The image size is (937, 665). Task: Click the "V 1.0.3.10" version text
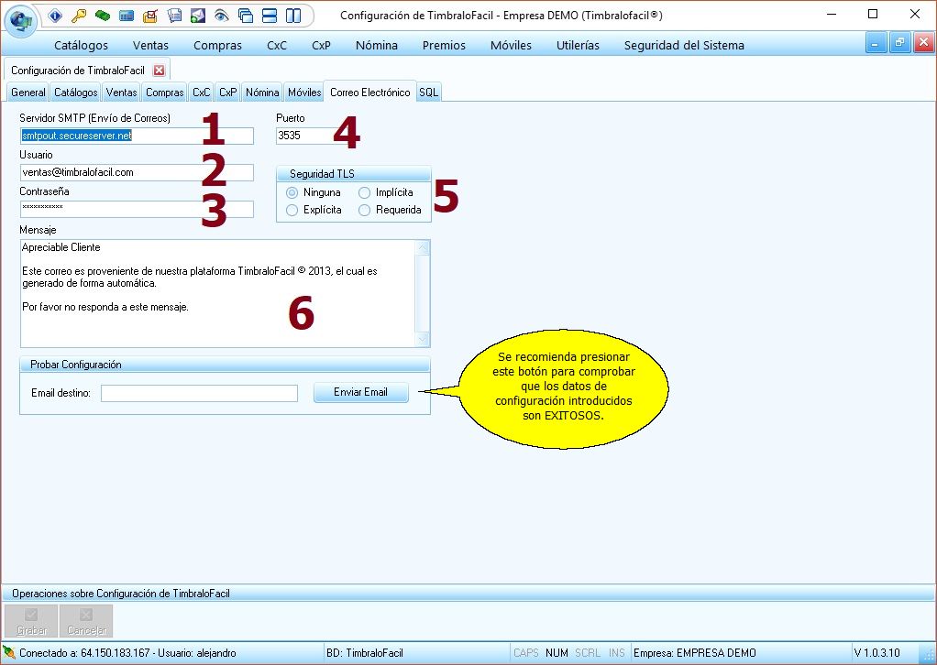pos(876,653)
